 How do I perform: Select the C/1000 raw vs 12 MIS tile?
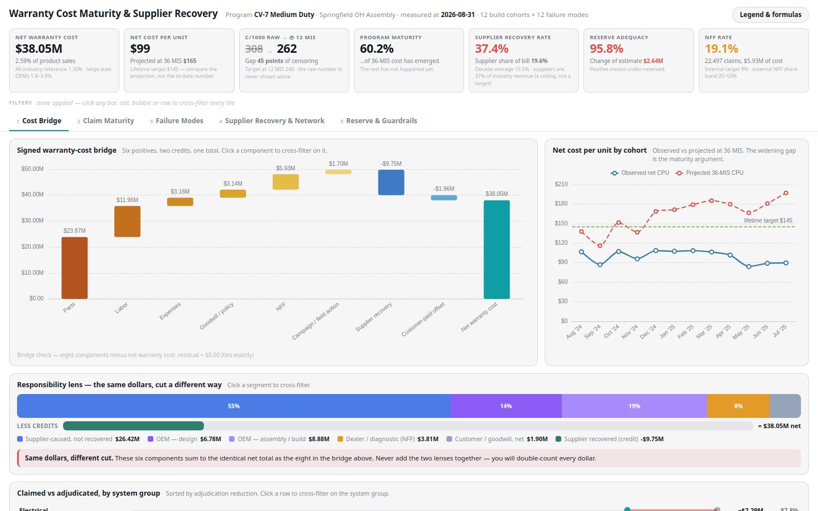pyautogui.click(x=294, y=60)
